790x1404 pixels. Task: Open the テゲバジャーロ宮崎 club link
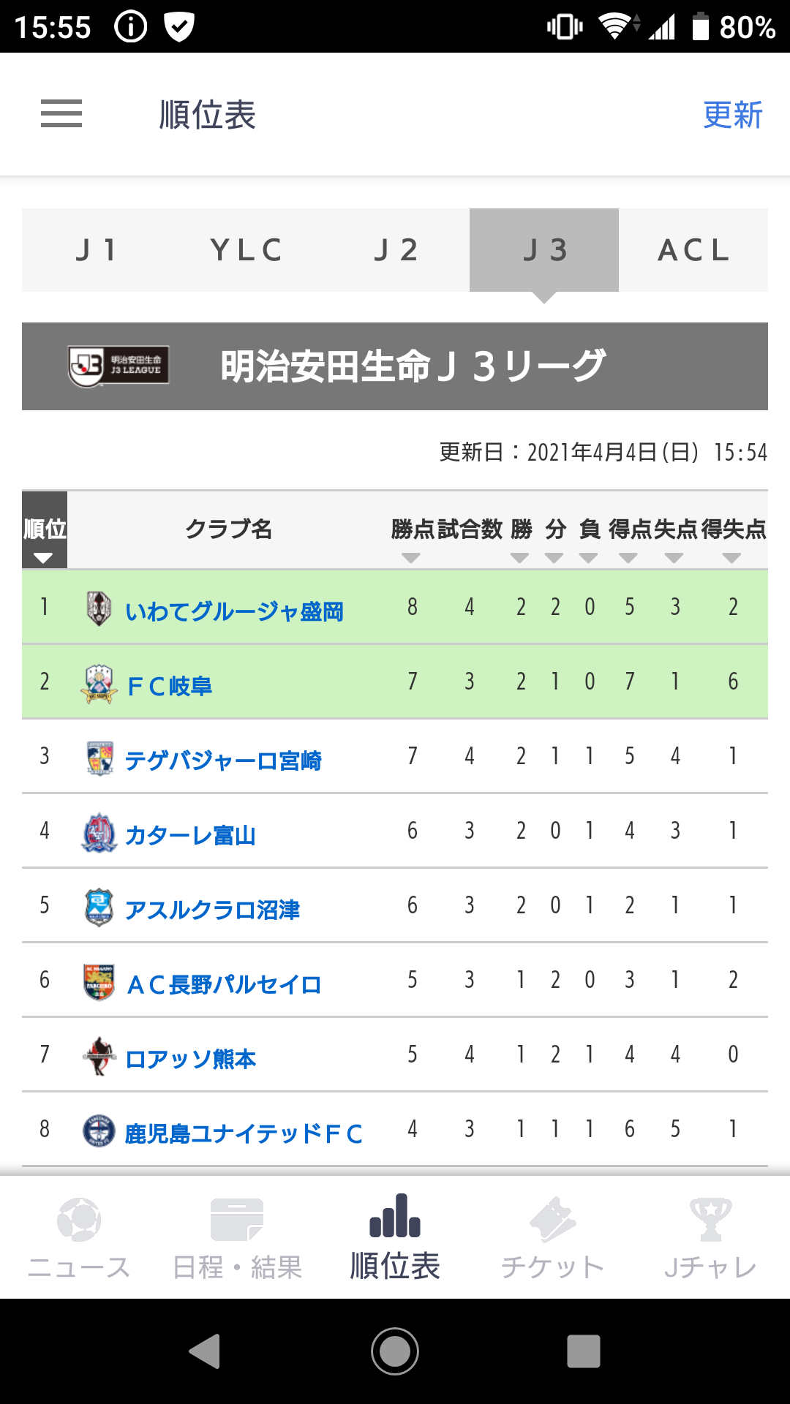(223, 760)
